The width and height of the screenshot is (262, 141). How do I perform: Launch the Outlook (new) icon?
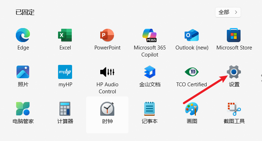click(192, 35)
